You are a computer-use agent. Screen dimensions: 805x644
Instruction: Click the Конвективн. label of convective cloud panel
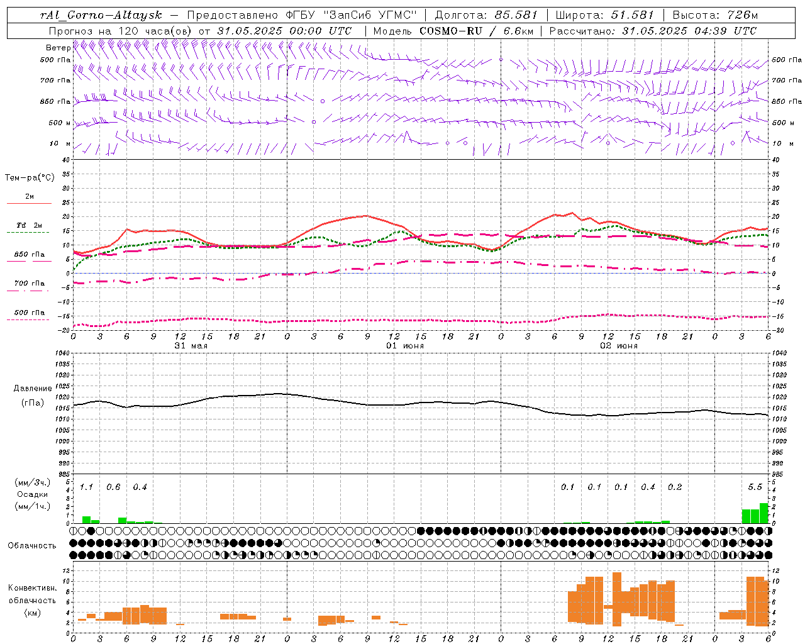click(x=32, y=588)
